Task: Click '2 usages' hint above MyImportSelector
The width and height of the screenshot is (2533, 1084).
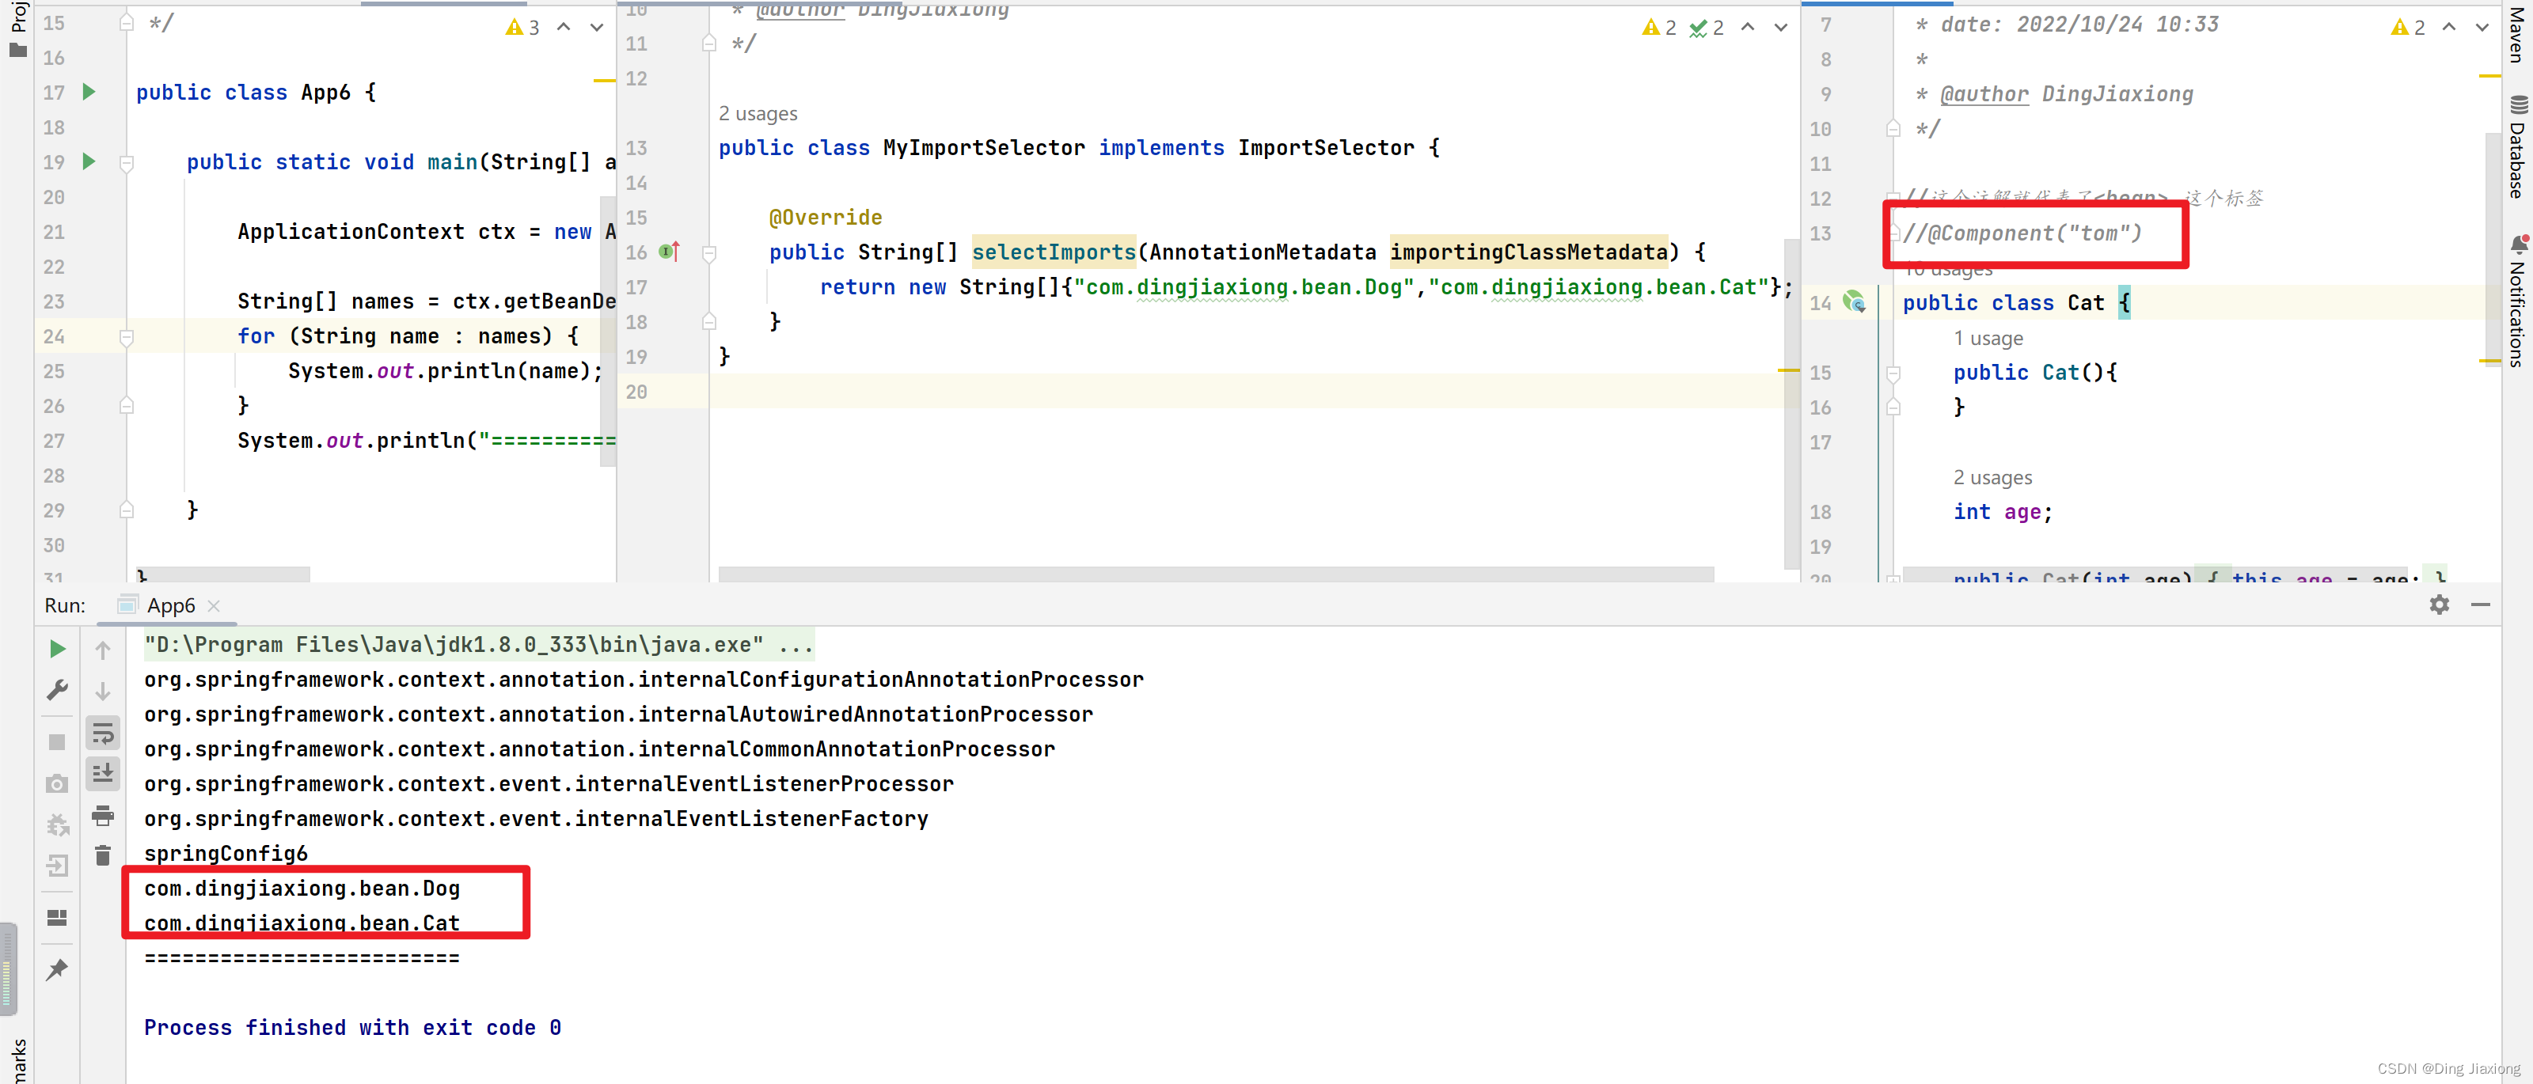Action: pyautogui.click(x=758, y=113)
